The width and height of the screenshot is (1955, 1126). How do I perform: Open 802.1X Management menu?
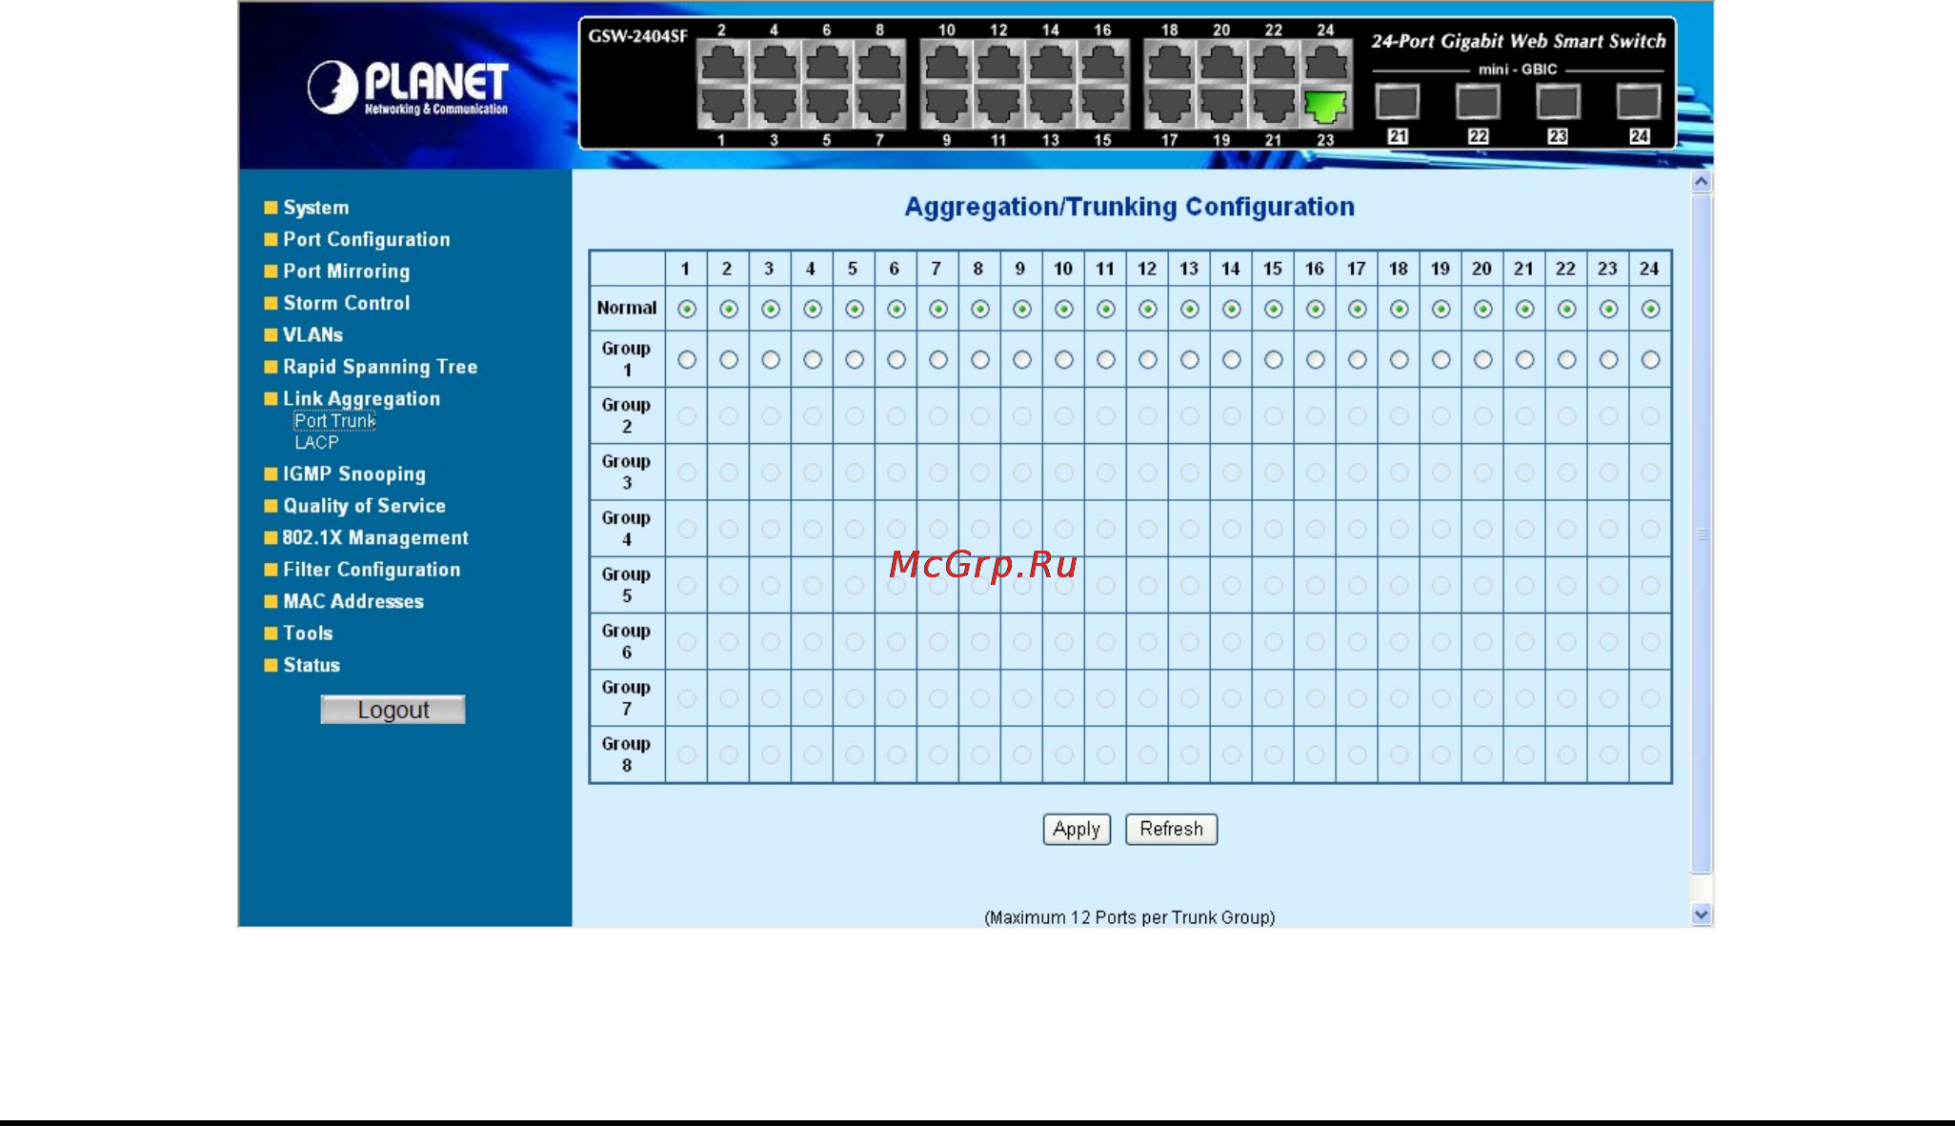pyautogui.click(x=374, y=538)
